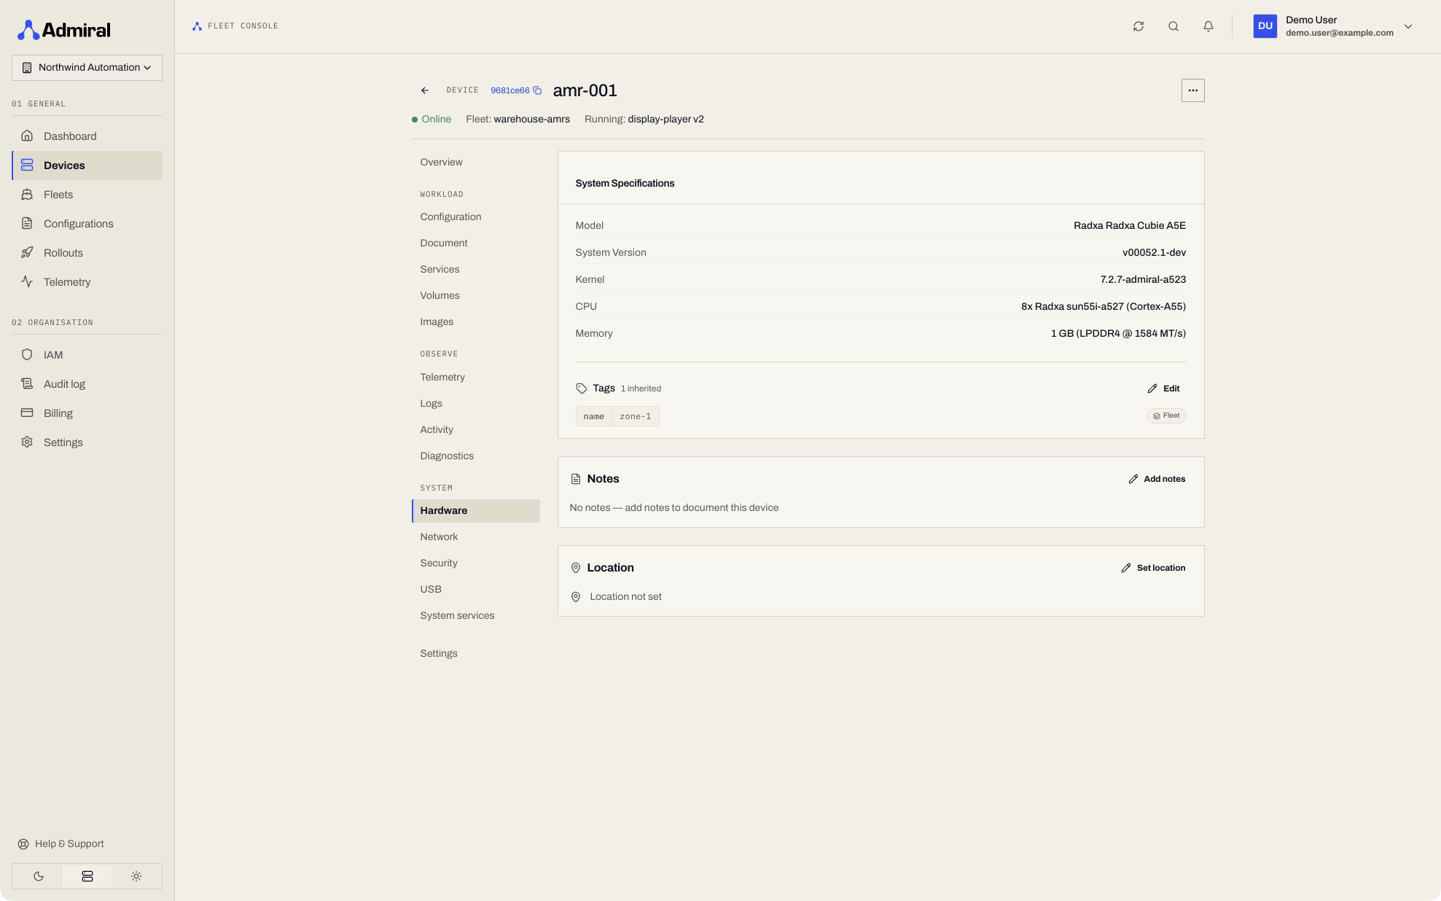Expand the Demo User account chevron
The height and width of the screenshot is (901, 1441).
point(1407,26)
